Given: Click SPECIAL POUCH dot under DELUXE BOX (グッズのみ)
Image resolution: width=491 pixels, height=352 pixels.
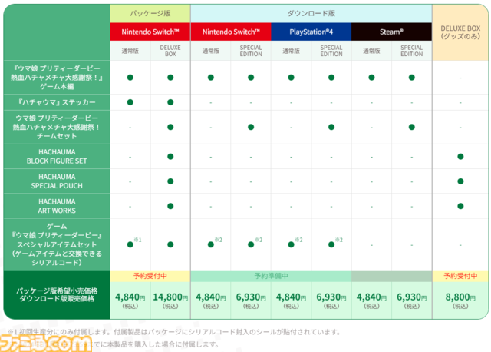Looking at the screenshot, I should tap(460, 181).
